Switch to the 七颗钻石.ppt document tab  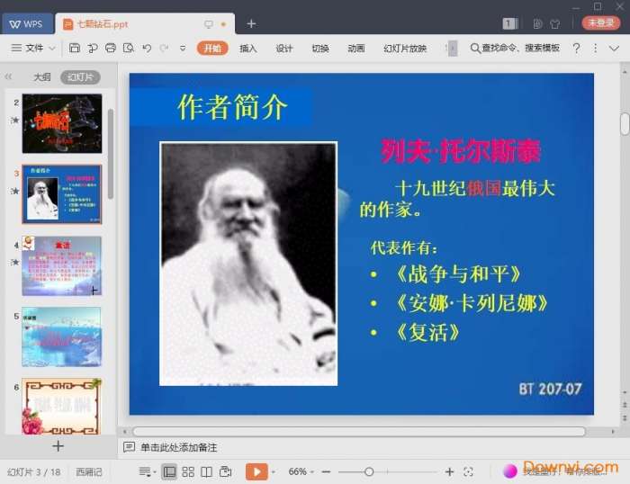145,24
